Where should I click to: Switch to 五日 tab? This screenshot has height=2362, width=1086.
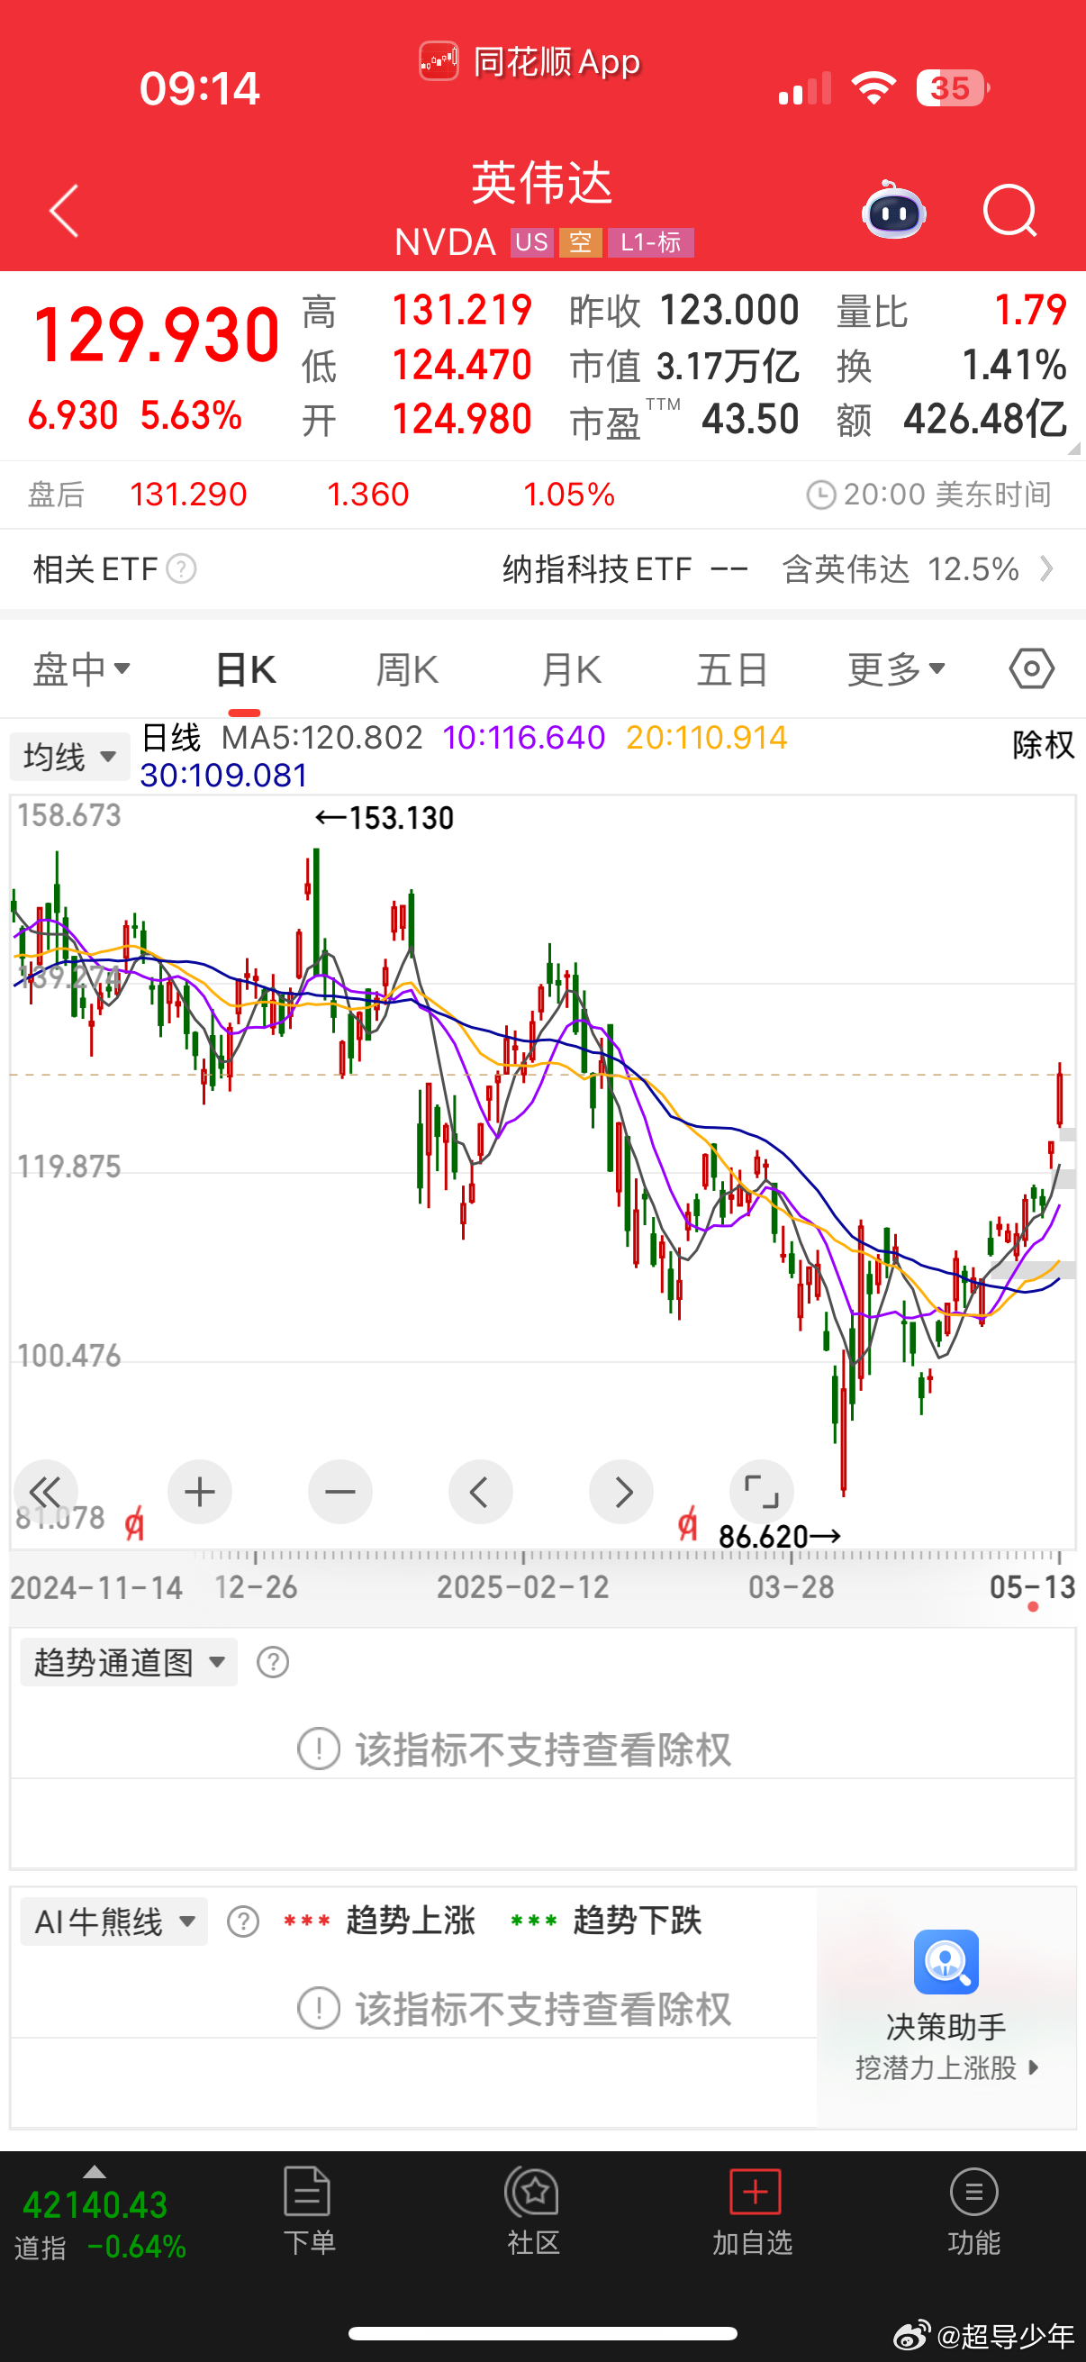(732, 670)
